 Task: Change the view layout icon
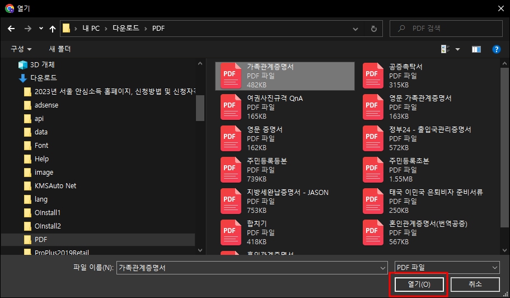pos(445,49)
